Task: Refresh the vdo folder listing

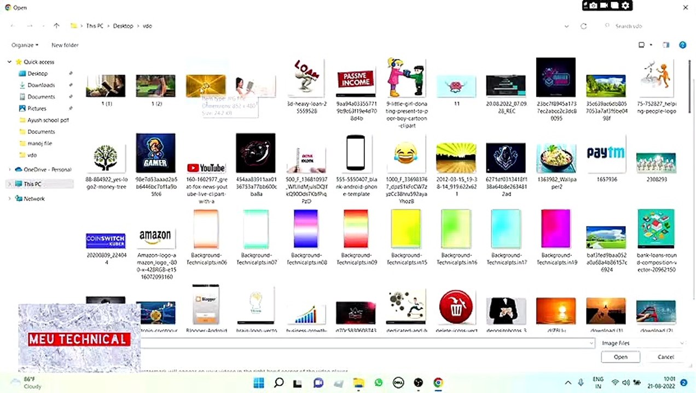Action: coord(584,26)
